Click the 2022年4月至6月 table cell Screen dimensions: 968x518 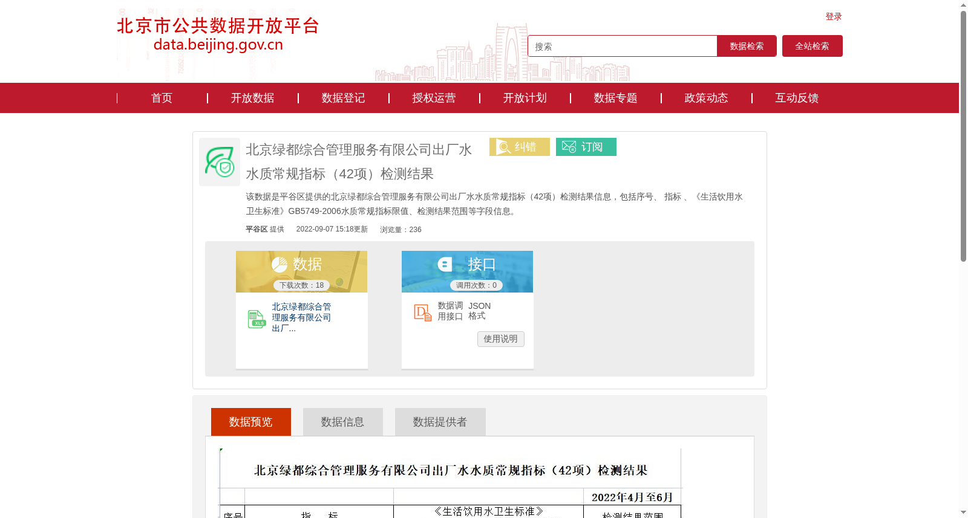pyautogui.click(x=632, y=497)
